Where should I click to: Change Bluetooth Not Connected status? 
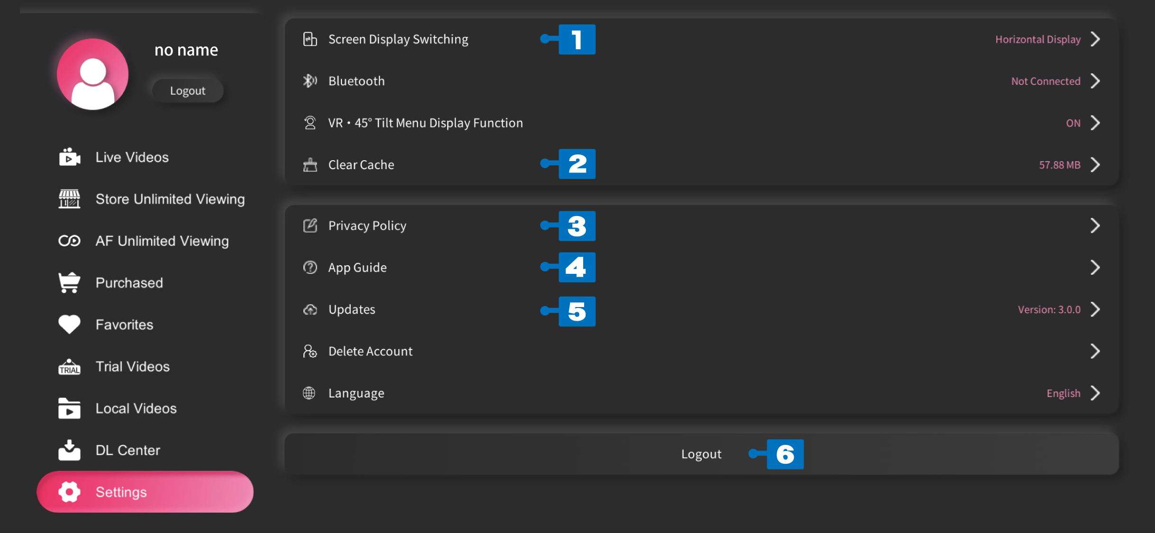(1045, 81)
